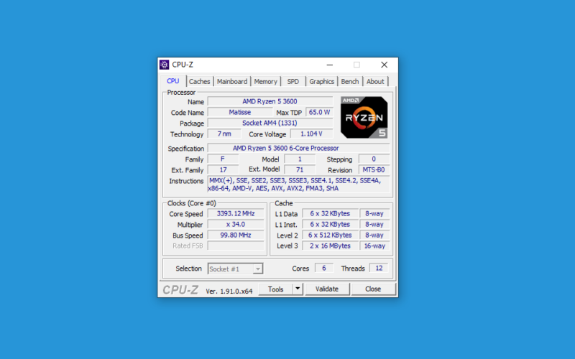575x359 pixels.
Task: Click the Multiplier value x 34.0
Action: pos(236,224)
